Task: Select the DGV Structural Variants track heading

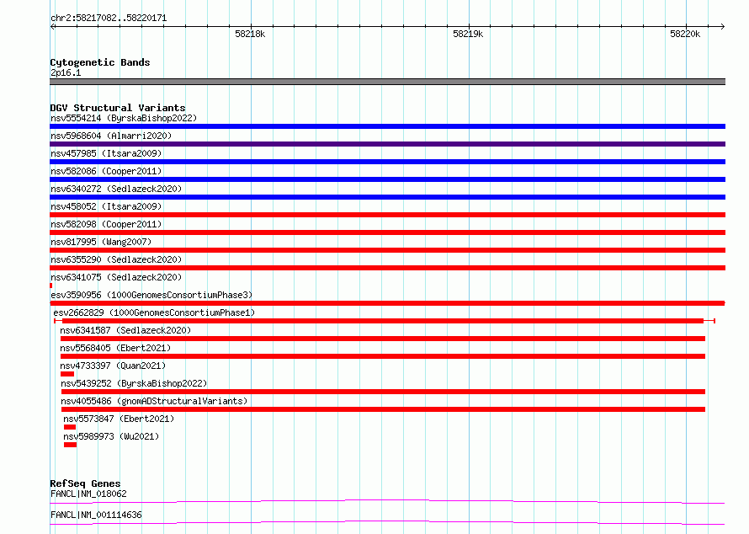Action: coord(118,108)
